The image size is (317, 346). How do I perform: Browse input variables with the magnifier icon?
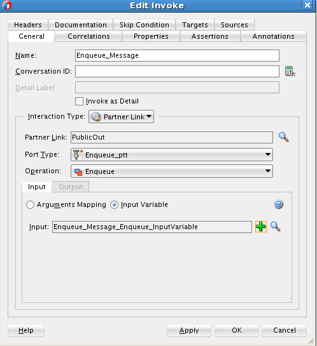276,227
